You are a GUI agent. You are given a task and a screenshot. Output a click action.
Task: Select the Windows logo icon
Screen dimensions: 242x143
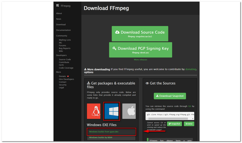[x=111, y=111]
